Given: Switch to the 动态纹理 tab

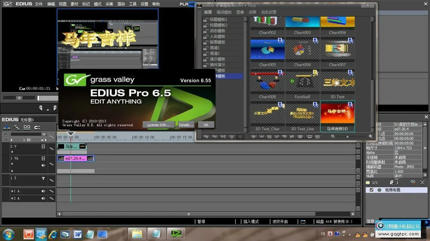Looking at the screenshot, I should [268, 12].
